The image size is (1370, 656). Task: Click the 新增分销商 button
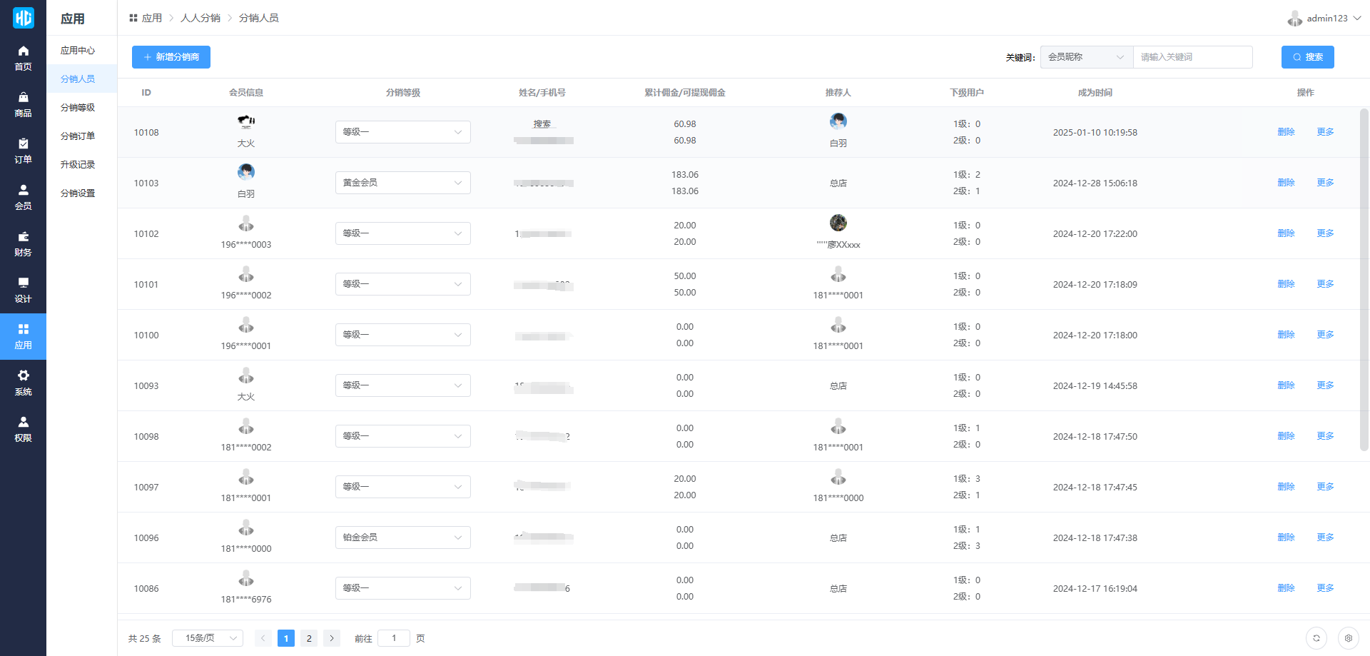(x=171, y=57)
